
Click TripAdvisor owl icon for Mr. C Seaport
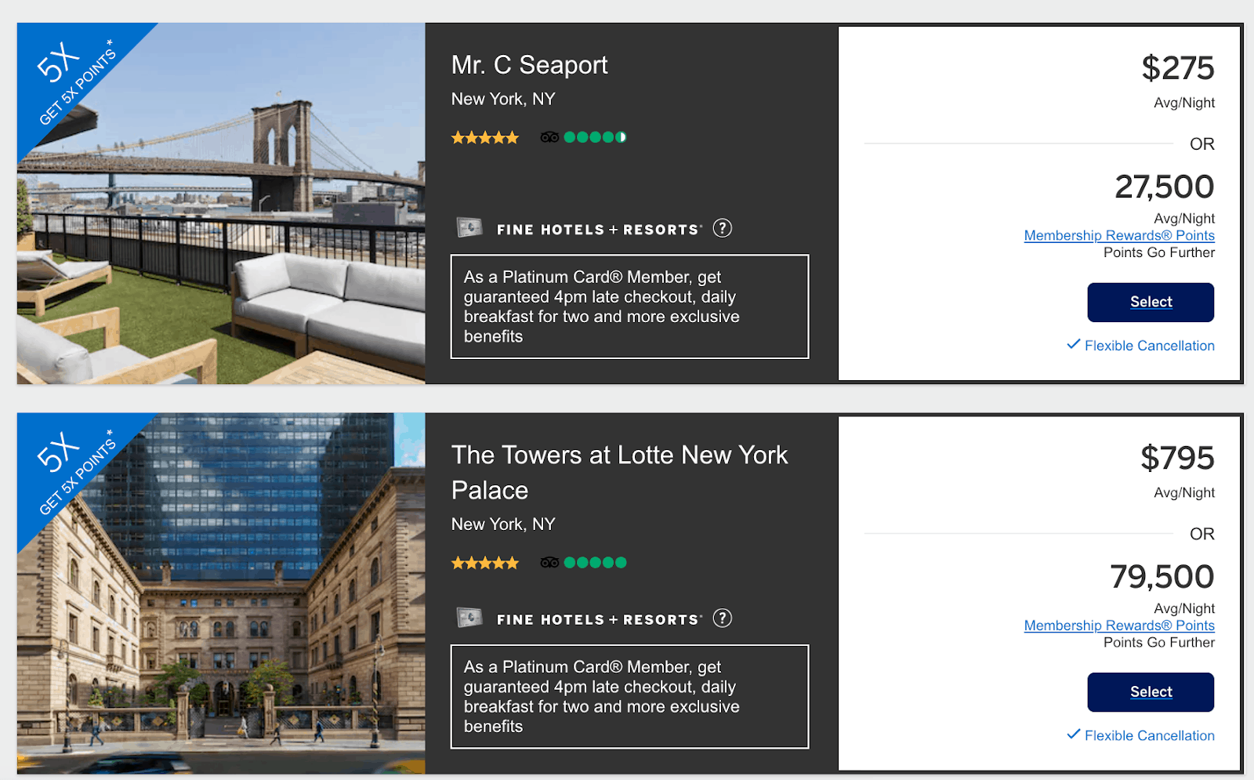click(549, 137)
